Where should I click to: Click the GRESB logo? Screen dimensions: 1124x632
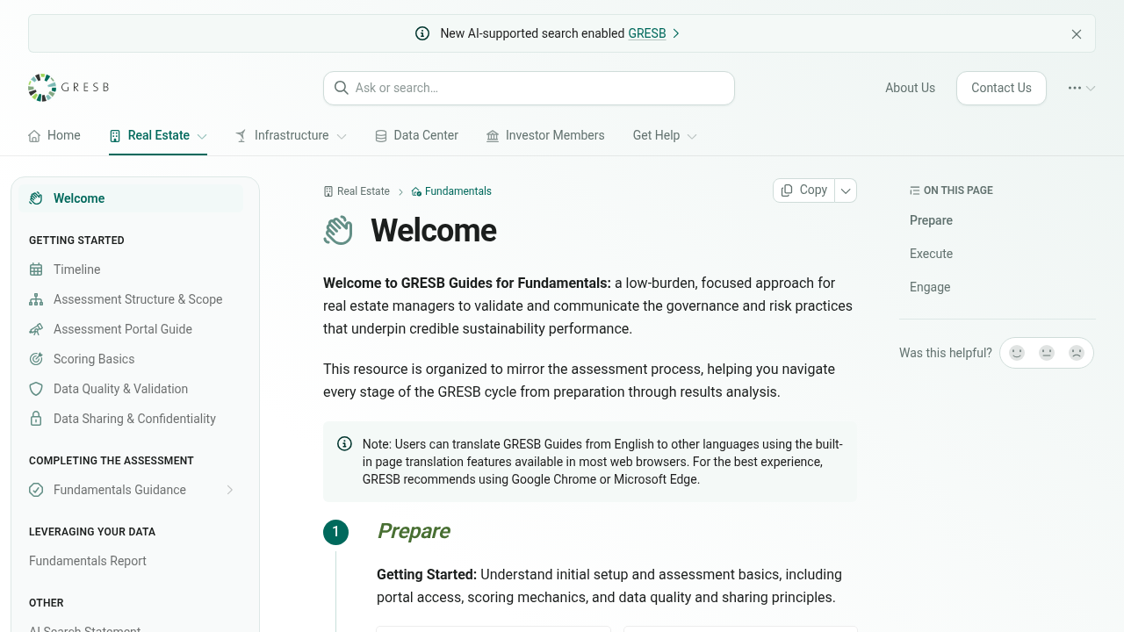[68, 88]
